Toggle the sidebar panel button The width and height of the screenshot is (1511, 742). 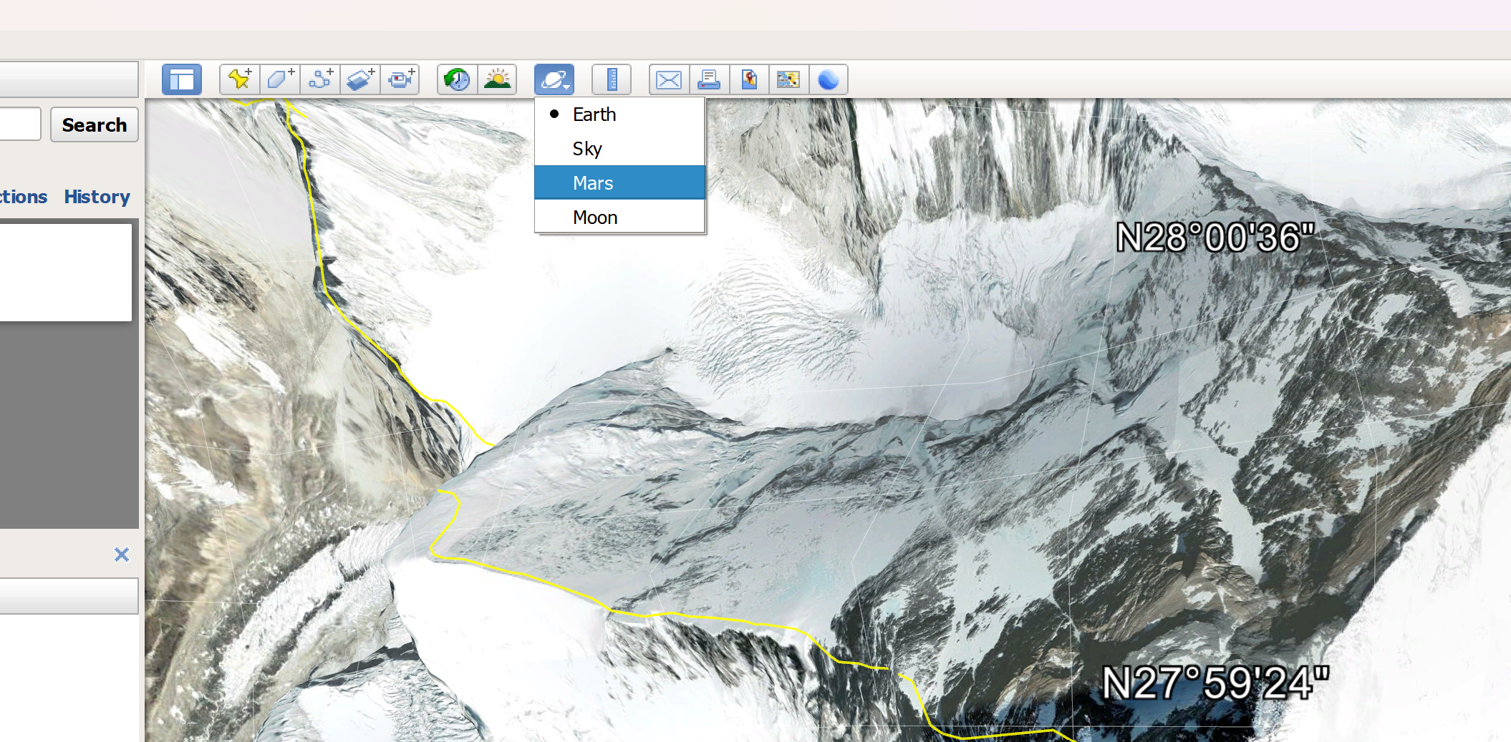tap(182, 79)
